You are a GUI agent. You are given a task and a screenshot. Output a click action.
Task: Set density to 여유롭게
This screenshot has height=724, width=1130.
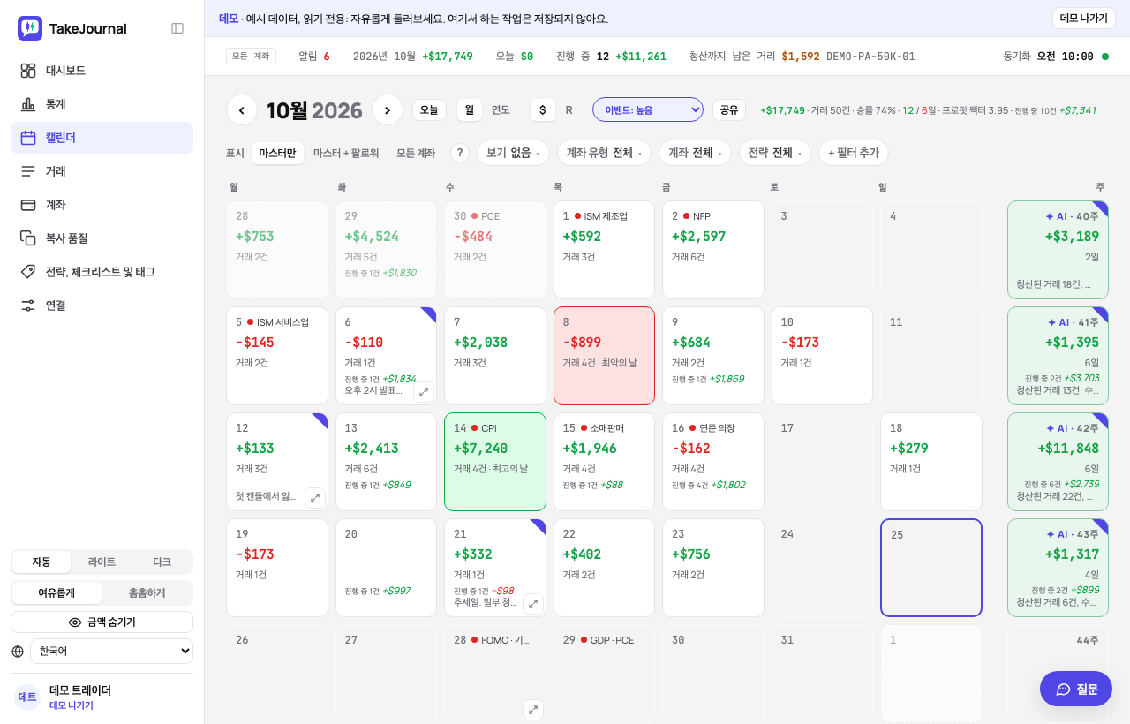click(56, 593)
